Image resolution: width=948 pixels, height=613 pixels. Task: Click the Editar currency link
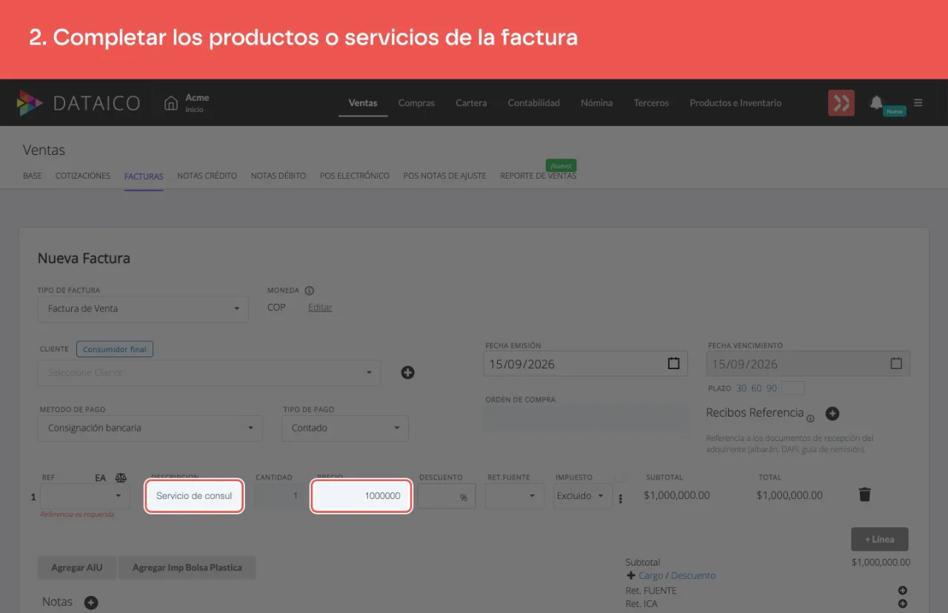(320, 308)
